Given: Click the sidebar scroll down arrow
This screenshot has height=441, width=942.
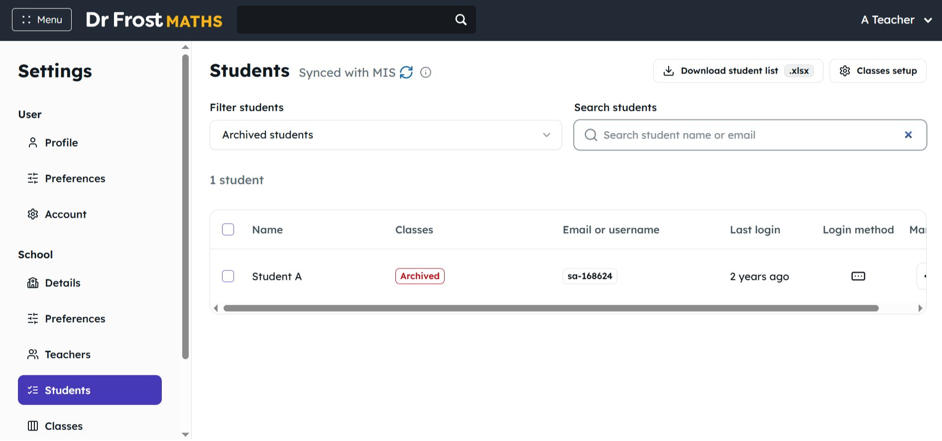Looking at the screenshot, I should coord(185,435).
